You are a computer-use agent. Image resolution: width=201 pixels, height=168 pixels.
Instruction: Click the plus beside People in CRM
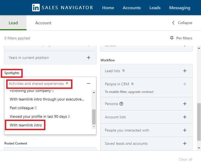coord(185,84)
